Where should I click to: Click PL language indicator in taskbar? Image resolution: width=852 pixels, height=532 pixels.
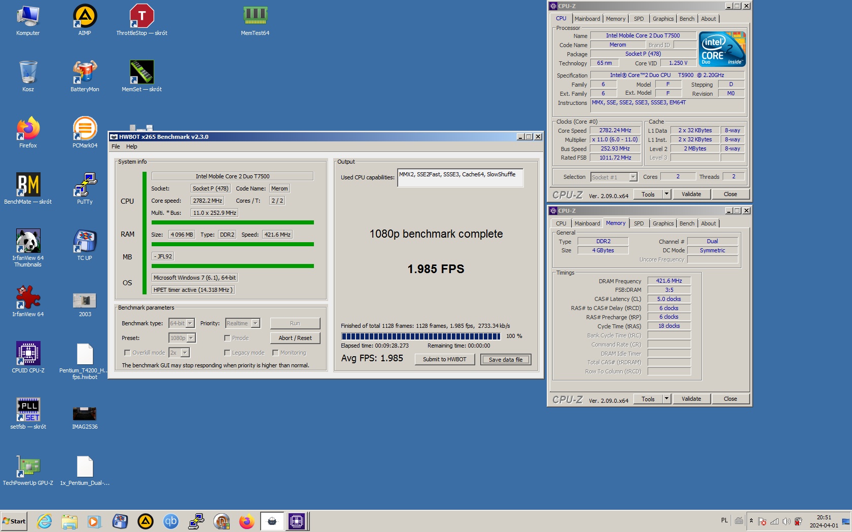point(724,520)
